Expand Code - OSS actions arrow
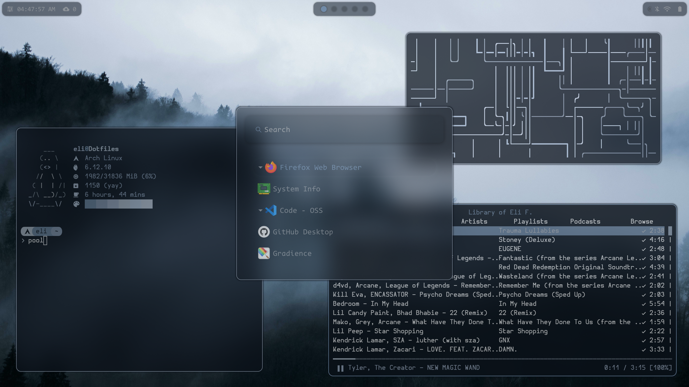Screen dimensions: 689x387 point(260,210)
